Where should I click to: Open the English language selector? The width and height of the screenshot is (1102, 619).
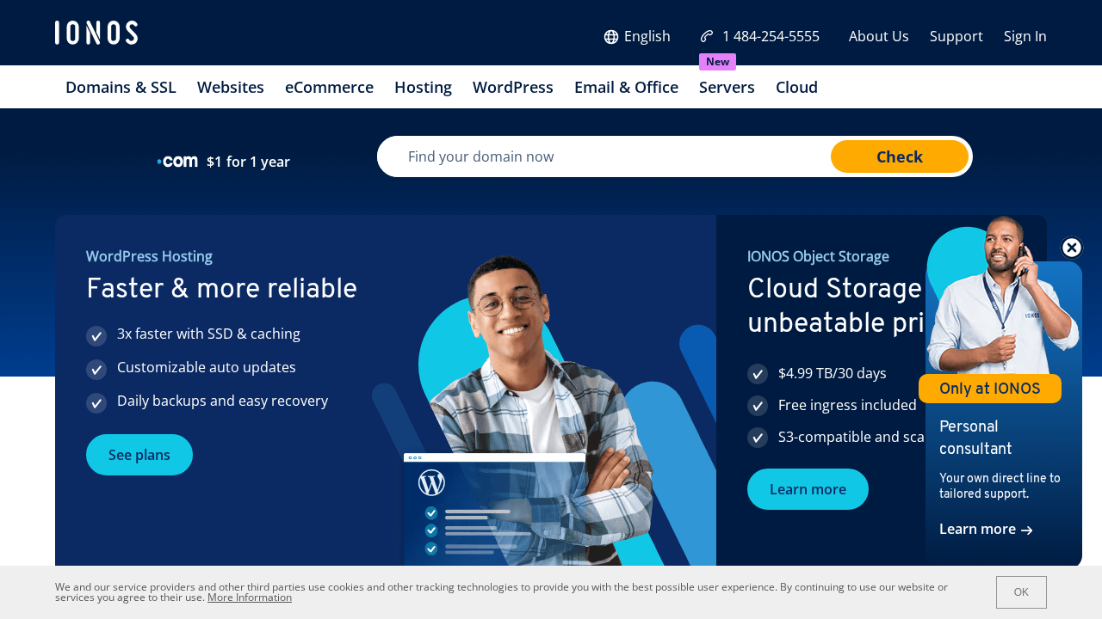[x=637, y=36]
